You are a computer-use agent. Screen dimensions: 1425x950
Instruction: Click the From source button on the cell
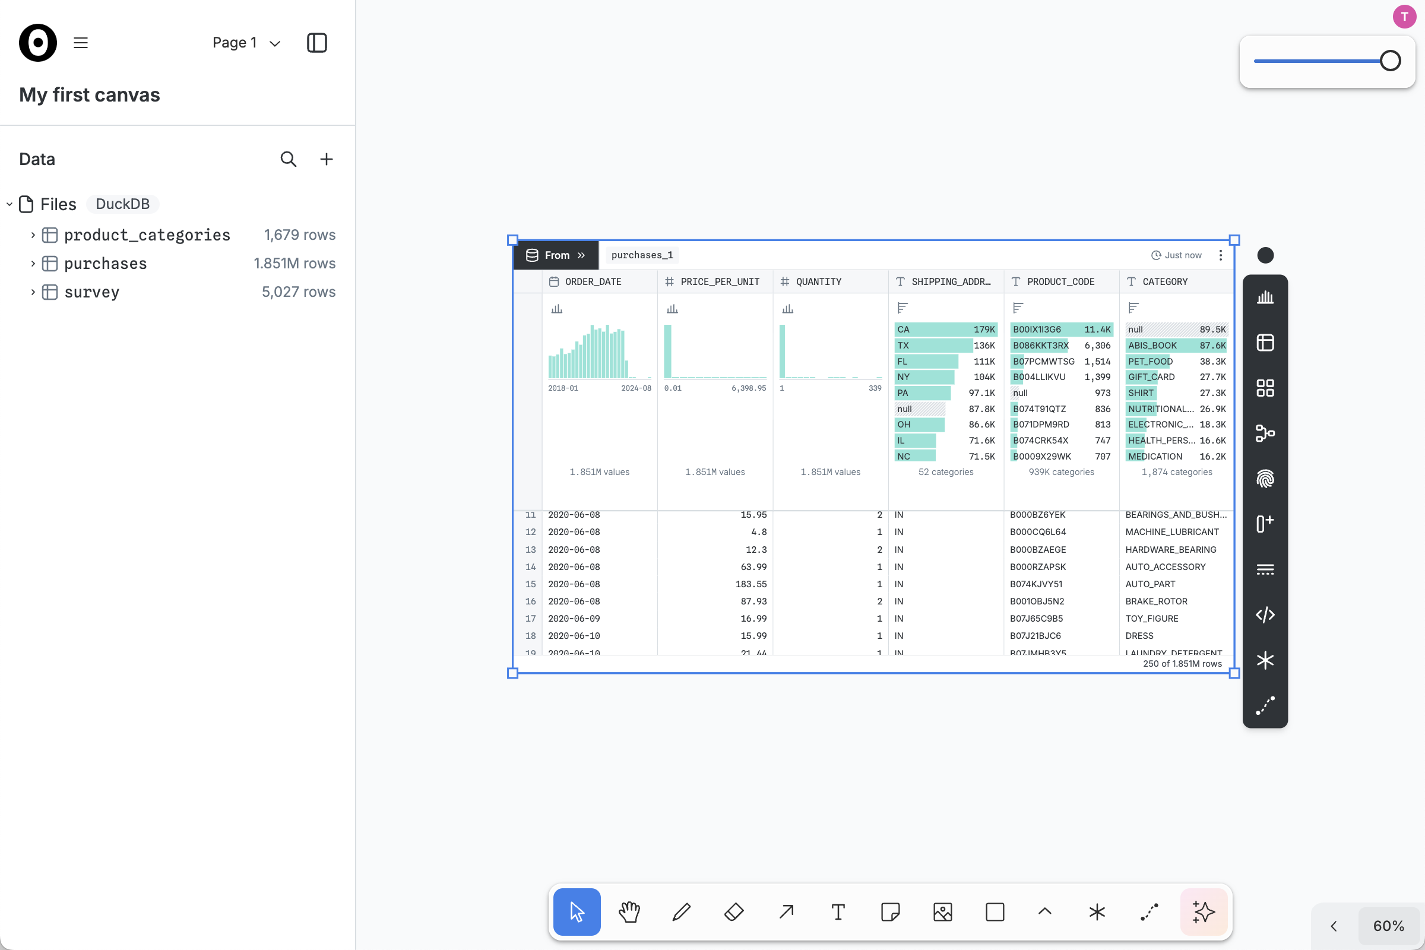(555, 255)
